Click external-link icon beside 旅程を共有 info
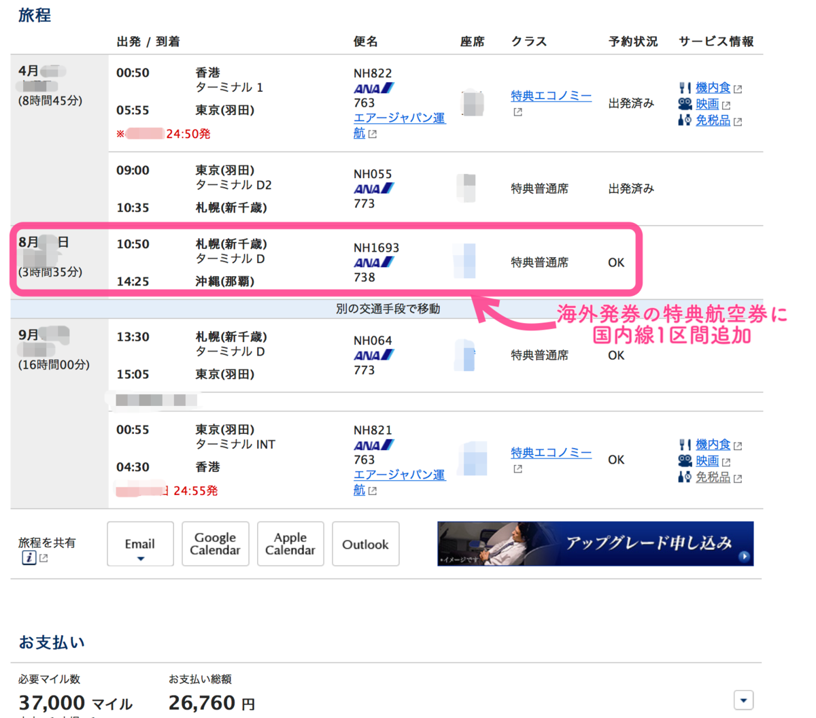 44,558
